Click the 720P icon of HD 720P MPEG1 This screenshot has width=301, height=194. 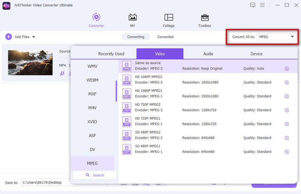127,121
